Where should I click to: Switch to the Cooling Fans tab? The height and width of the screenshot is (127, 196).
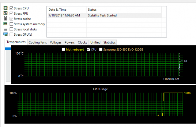(x=37, y=42)
